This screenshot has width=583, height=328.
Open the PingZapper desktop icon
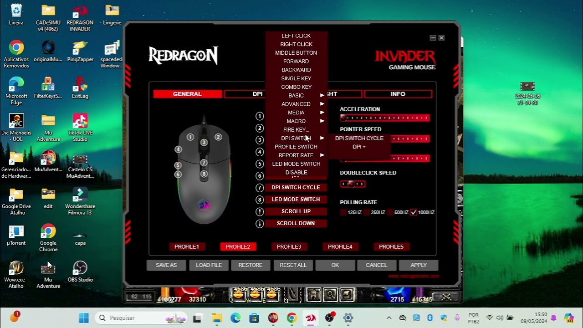[80, 51]
